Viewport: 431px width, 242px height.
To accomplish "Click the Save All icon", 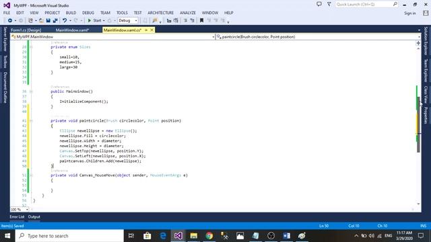I will [x=55, y=20].
